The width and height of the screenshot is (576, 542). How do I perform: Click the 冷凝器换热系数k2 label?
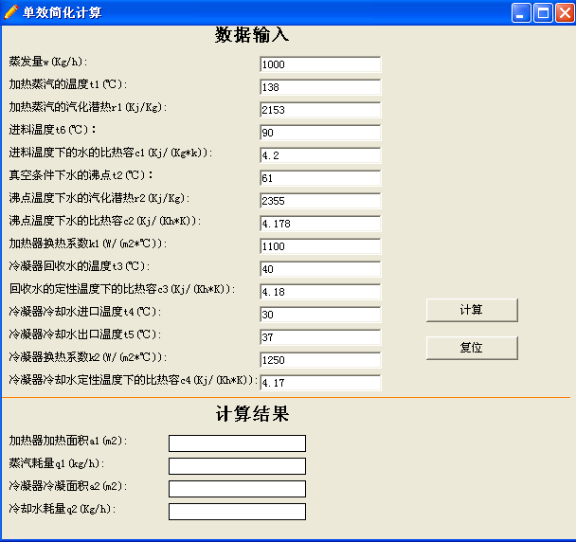(x=88, y=357)
